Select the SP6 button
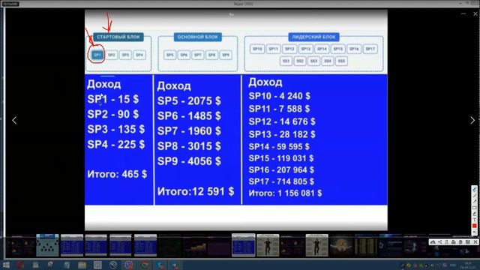The height and width of the screenshot is (270, 480). click(184, 55)
